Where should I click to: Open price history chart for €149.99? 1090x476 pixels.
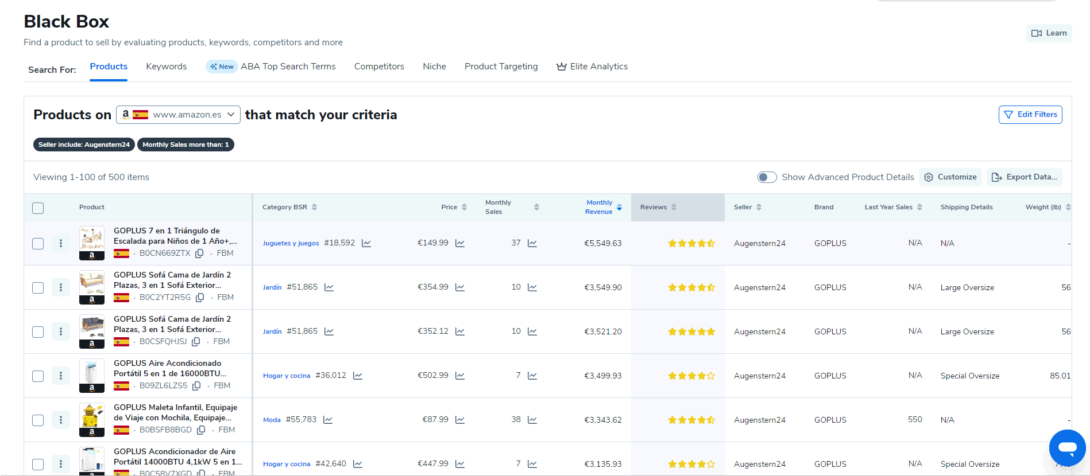click(460, 243)
